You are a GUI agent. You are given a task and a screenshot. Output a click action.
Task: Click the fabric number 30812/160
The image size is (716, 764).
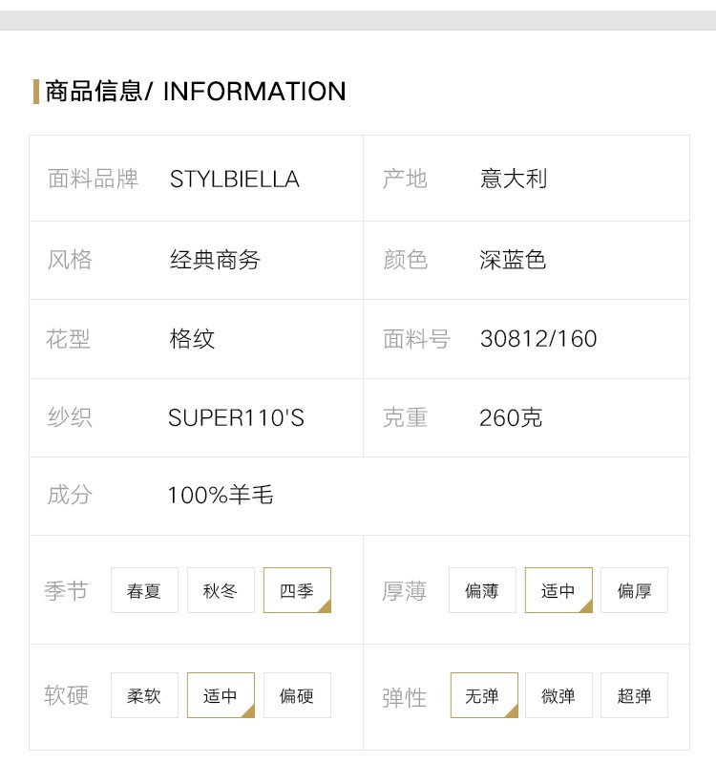click(x=538, y=339)
